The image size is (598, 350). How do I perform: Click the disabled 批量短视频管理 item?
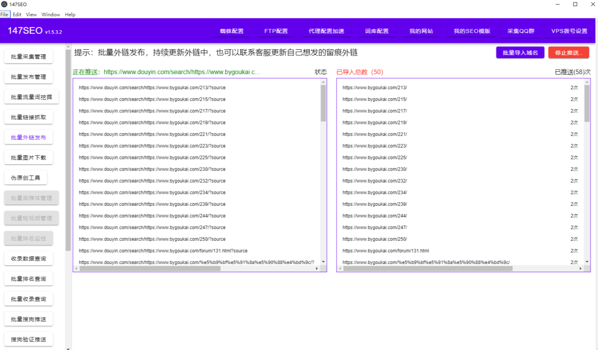click(31, 218)
